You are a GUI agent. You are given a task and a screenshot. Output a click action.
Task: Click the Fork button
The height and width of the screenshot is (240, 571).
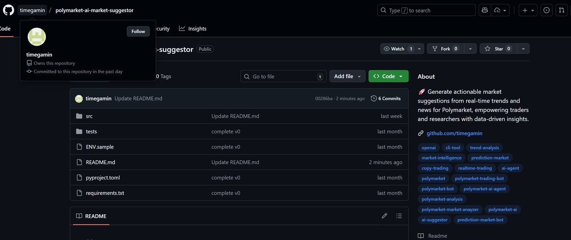[x=445, y=49]
